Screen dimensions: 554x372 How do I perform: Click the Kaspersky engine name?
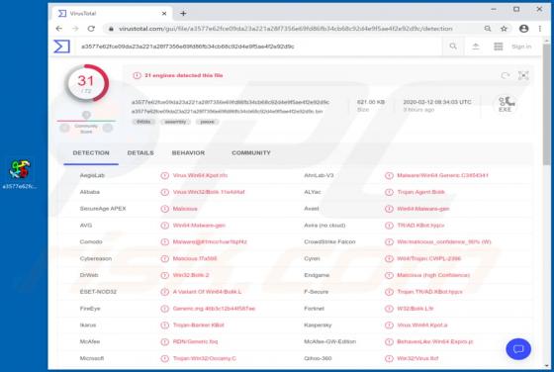click(x=318, y=325)
